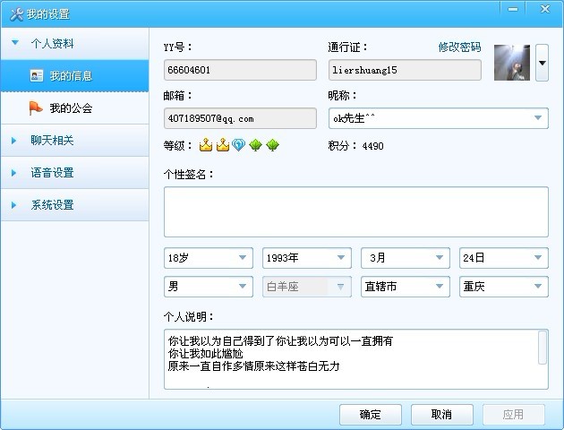This screenshot has width=564, height=430.
Task: Open the 聊天相关 category
Action: [74, 141]
